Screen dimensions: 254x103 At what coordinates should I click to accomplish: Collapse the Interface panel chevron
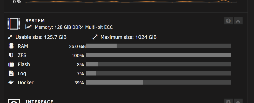pyautogui.click(x=238, y=101)
